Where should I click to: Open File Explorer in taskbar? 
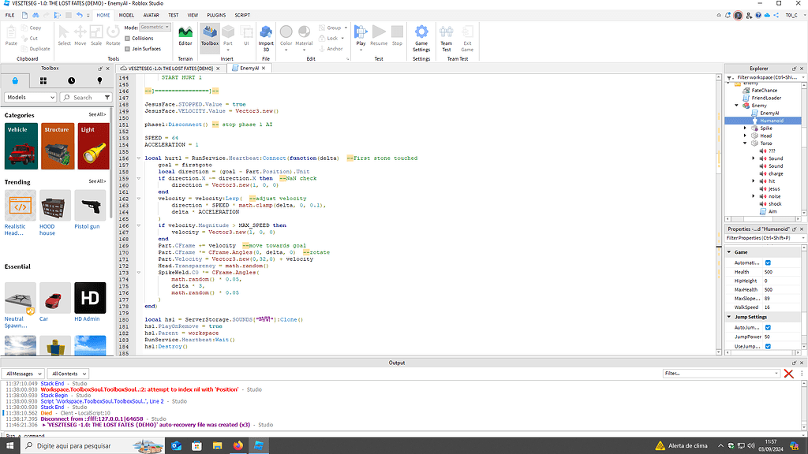tap(218, 446)
